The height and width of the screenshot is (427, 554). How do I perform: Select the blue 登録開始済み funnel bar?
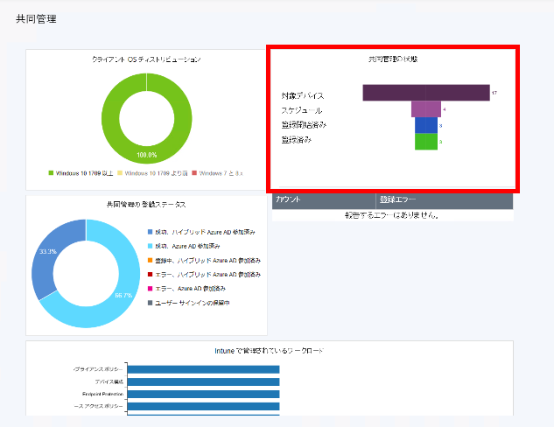[425, 125]
